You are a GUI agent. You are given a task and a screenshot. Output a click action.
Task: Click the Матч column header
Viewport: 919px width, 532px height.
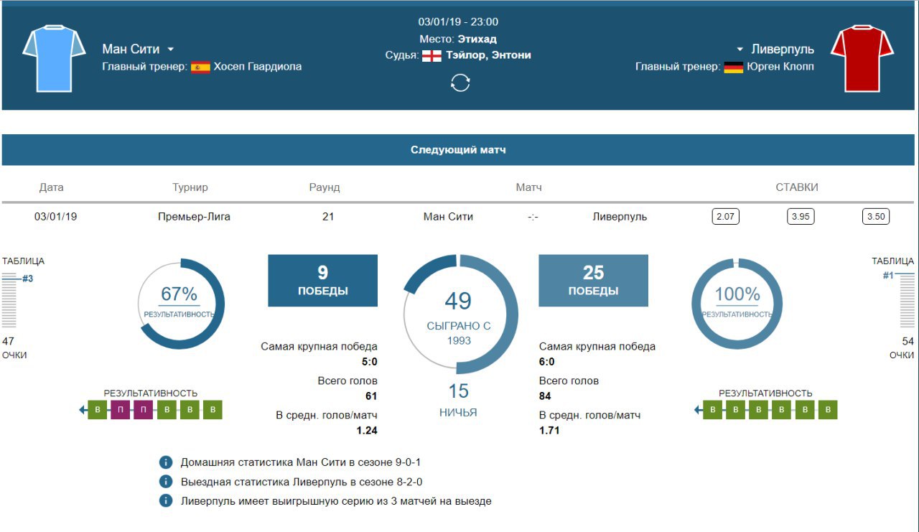pos(529,187)
